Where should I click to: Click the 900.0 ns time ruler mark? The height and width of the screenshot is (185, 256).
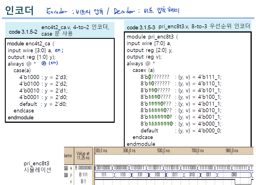tap(232, 151)
